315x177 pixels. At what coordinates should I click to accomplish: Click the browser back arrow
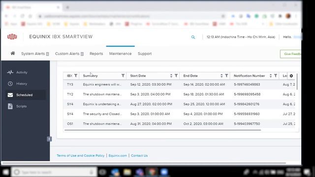pyautogui.click(x=6, y=16)
